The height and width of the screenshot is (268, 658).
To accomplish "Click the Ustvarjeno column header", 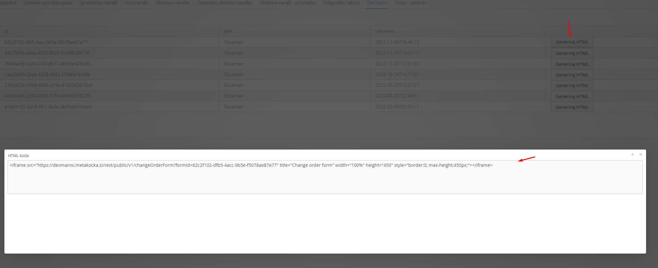I will click(385, 31).
